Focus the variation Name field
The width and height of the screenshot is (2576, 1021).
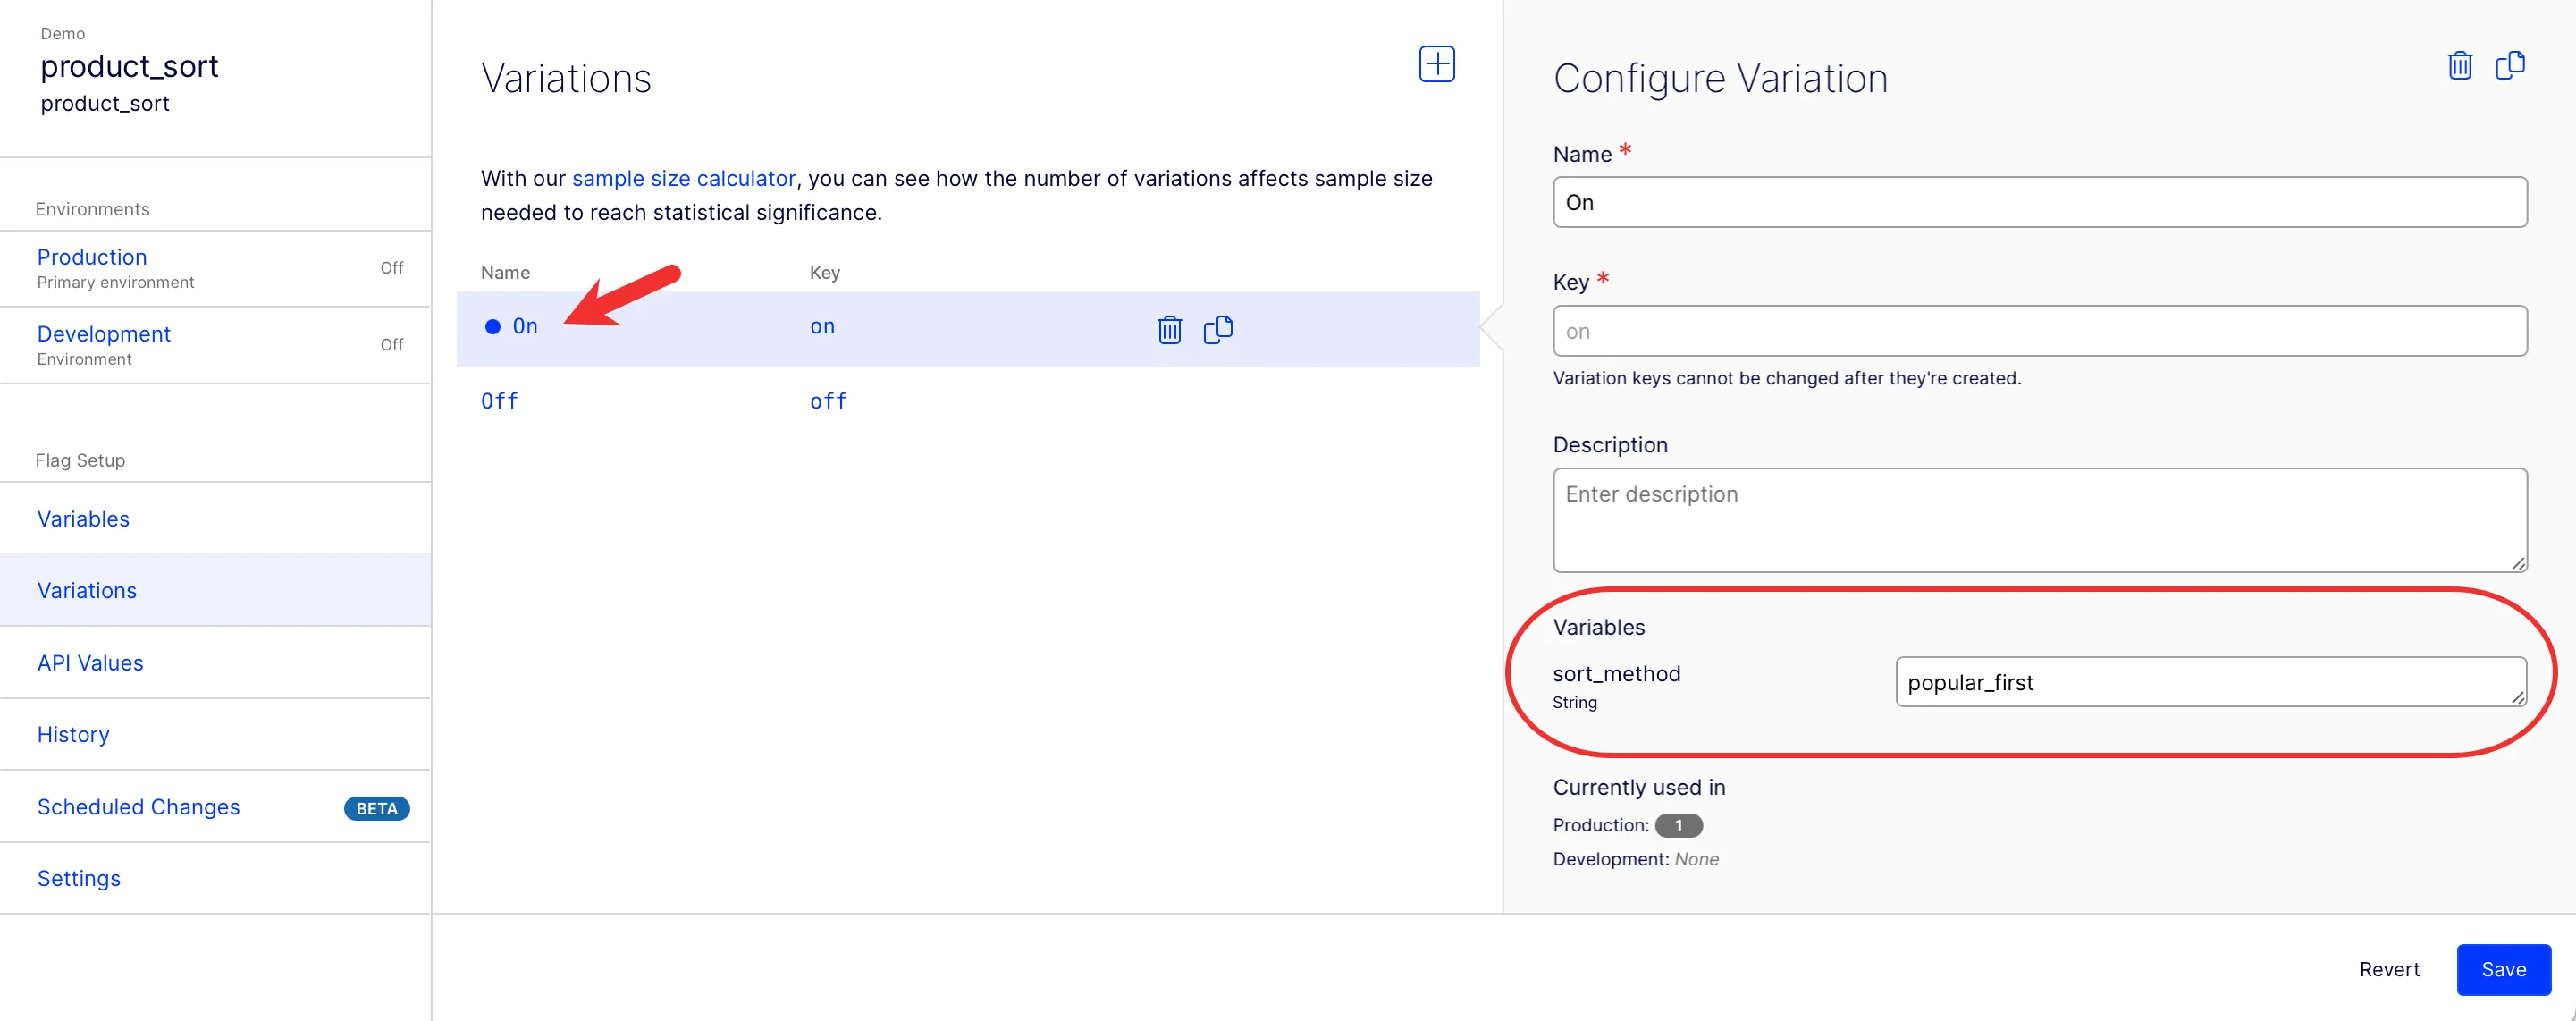(2040, 202)
